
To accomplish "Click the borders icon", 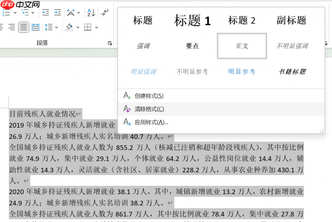I will click(88, 27).
